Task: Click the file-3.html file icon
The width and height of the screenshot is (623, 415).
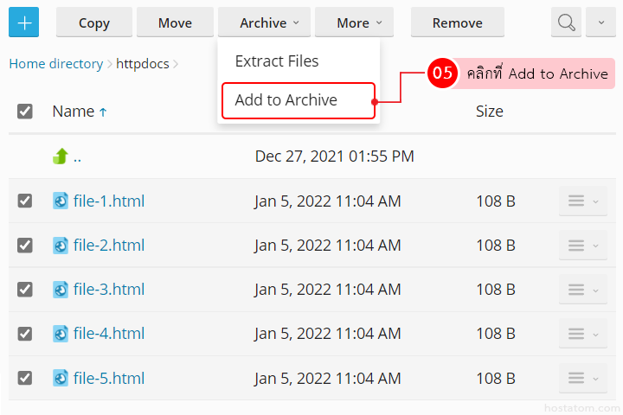Action: 61,290
